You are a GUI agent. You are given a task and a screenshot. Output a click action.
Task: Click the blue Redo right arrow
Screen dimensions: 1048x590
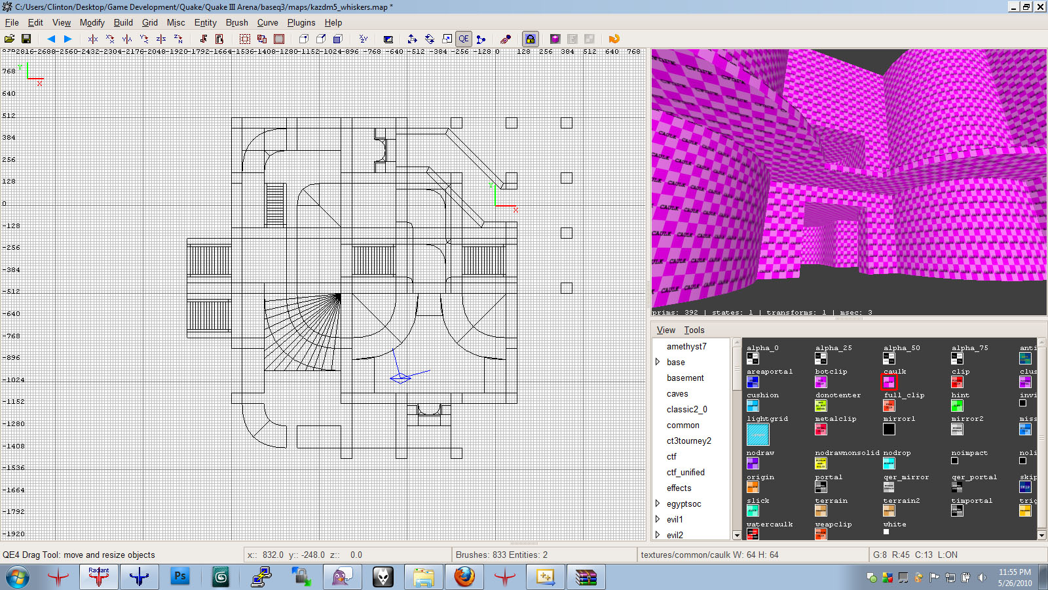pos(67,39)
